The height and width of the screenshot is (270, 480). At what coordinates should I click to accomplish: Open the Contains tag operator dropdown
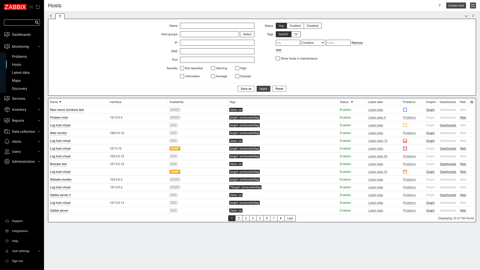point(313,43)
